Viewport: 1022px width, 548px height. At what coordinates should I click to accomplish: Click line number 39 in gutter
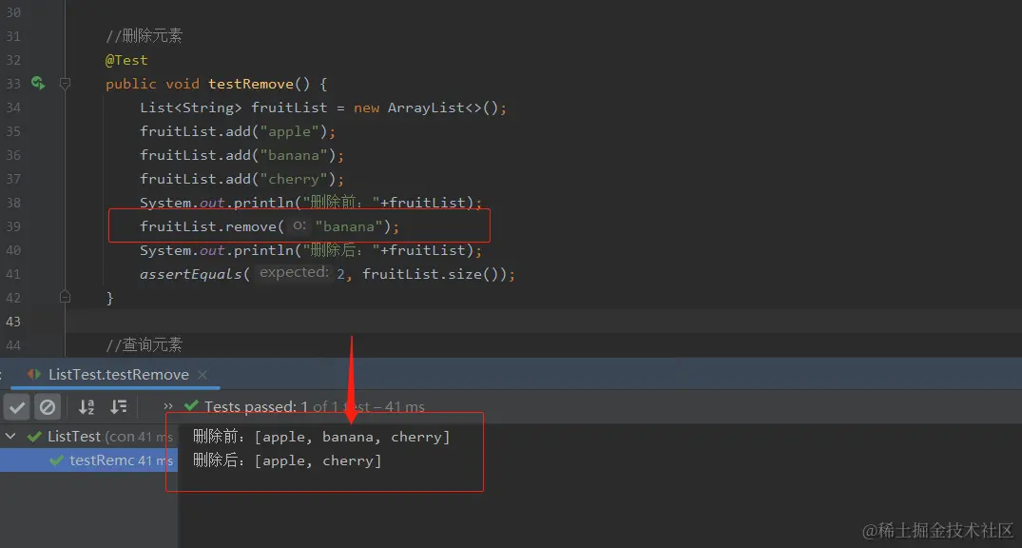pos(13,226)
